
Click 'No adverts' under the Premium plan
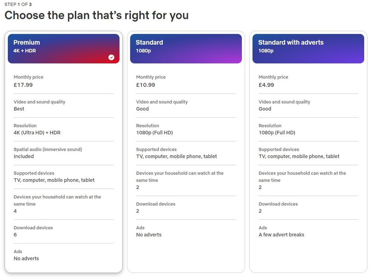(26, 258)
